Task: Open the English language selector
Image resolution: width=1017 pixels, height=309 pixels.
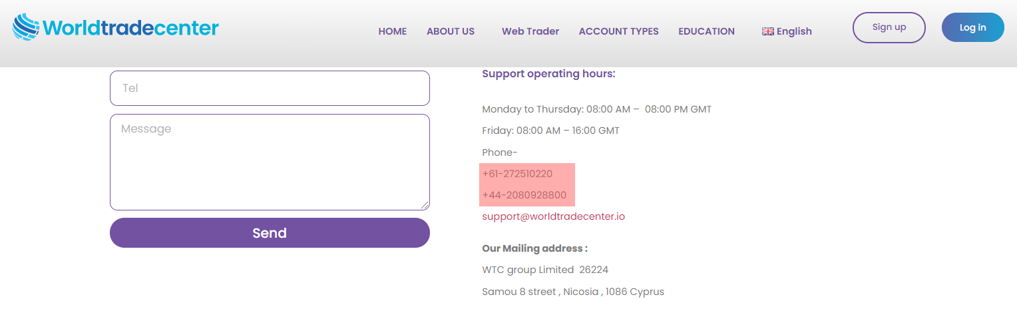Action: pos(793,31)
